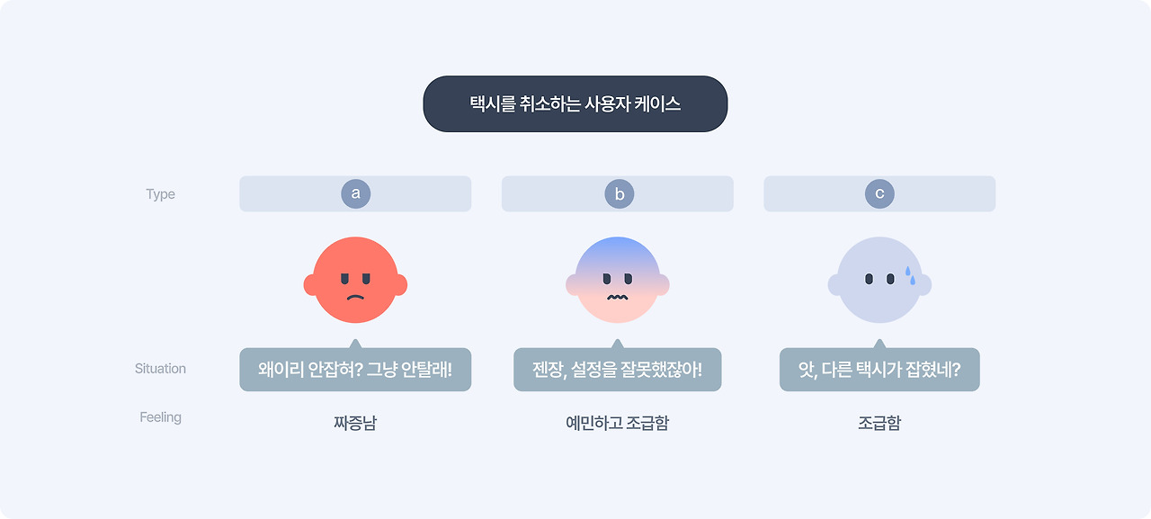Click the blue-pink anxious face icon
Image resolution: width=1151 pixels, height=519 pixels.
(x=618, y=281)
